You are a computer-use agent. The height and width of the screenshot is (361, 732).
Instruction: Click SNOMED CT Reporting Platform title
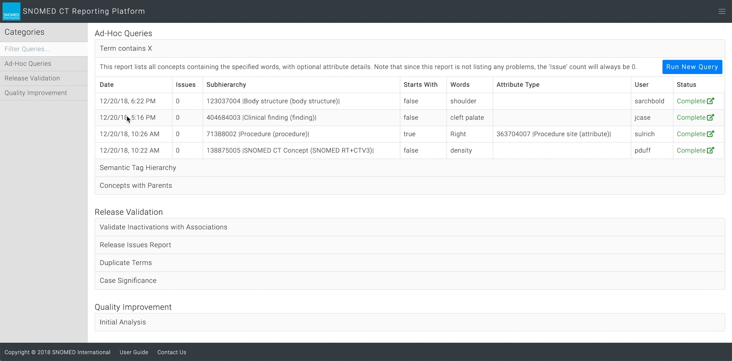[x=84, y=11]
